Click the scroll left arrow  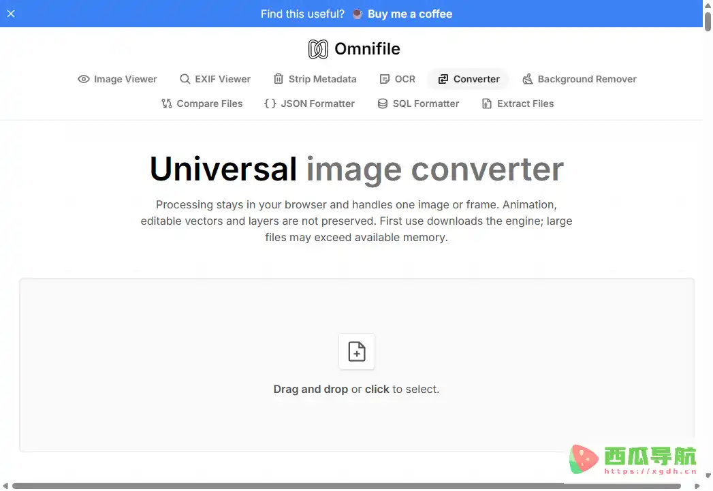click(5, 486)
